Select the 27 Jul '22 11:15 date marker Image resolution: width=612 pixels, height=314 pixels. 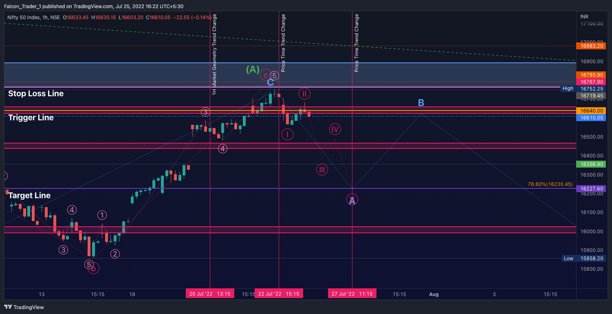tap(352, 294)
